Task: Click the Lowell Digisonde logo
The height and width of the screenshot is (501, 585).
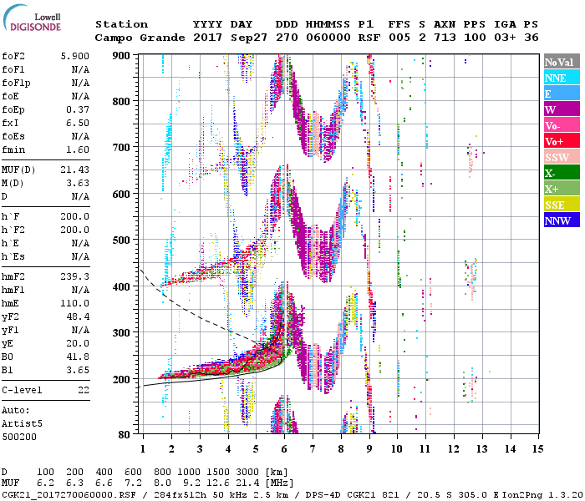Action: (32, 18)
